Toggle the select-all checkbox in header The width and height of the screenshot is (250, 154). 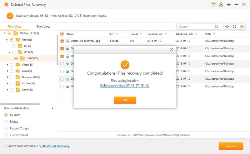click(62, 34)
